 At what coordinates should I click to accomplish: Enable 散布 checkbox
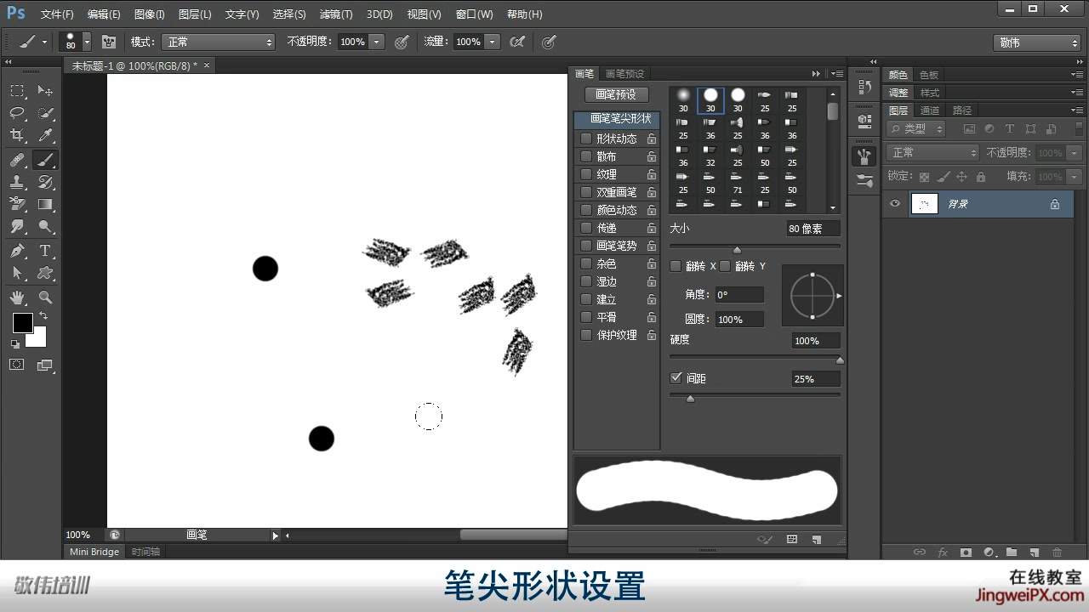click(585, 156)
